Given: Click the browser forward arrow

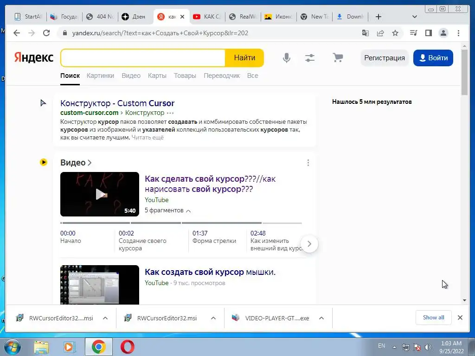Looking at the screenshot, I should [32, 33].
